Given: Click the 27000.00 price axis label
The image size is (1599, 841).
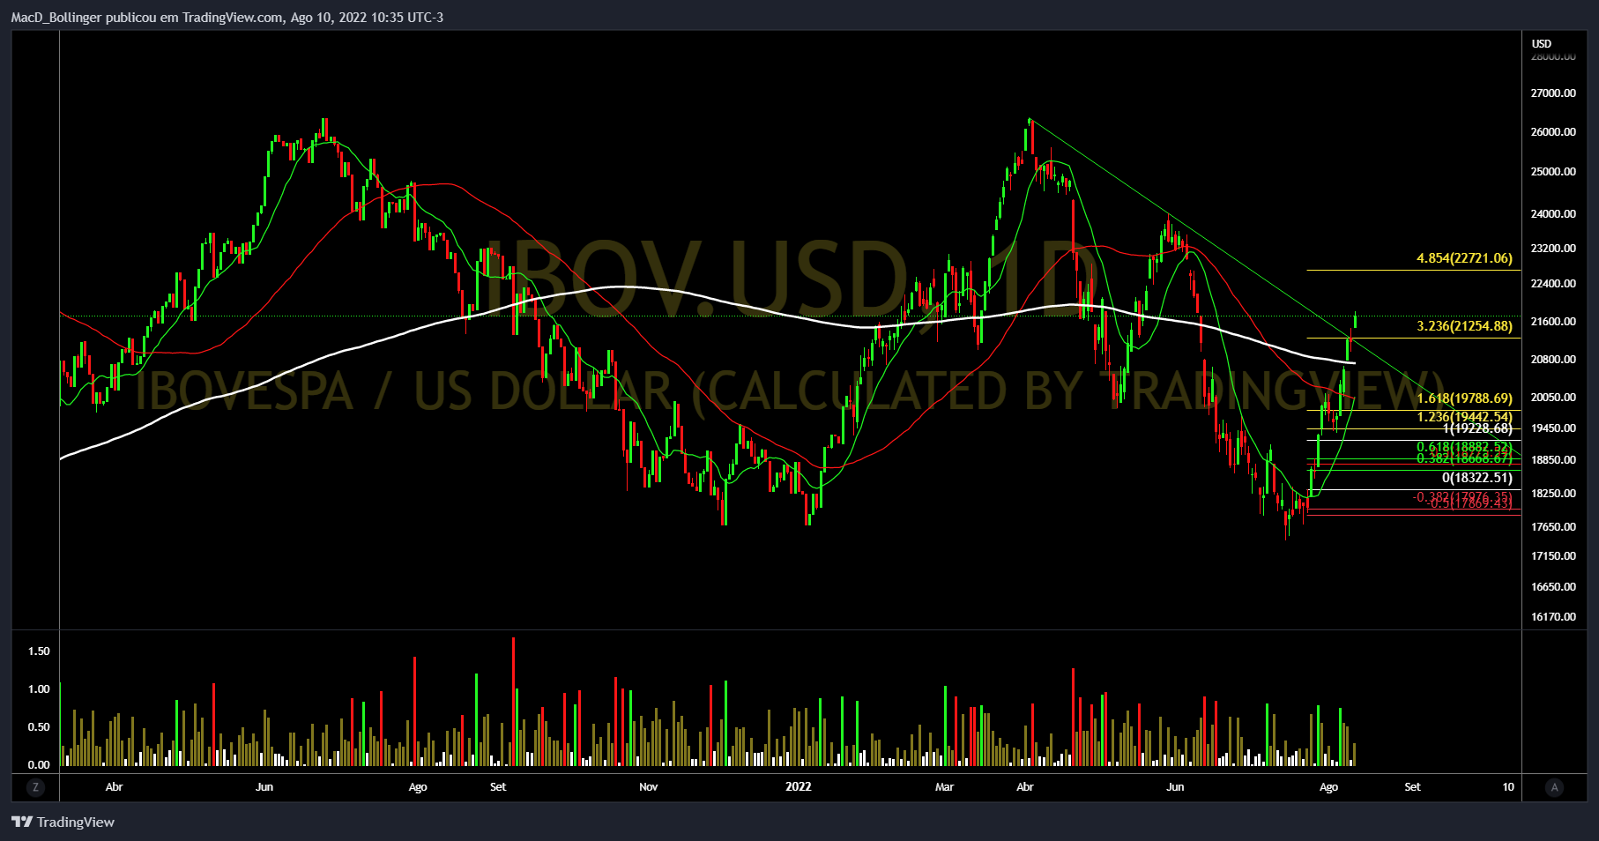Looking at the screenshot, I should (1553, 93).
